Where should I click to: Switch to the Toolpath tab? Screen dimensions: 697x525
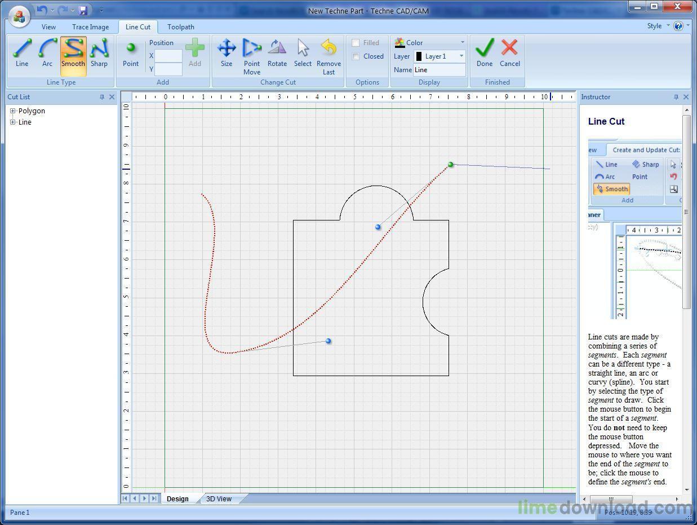pyautogui.click(x=181, y=27)
